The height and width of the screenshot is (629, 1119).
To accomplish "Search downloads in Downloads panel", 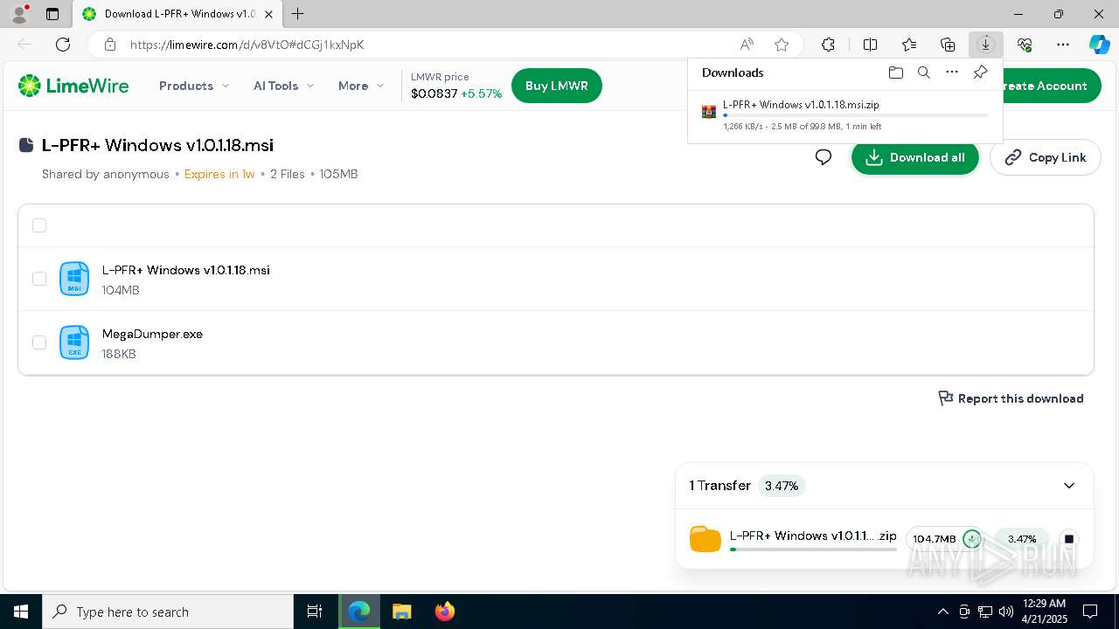I will point(924,73).
